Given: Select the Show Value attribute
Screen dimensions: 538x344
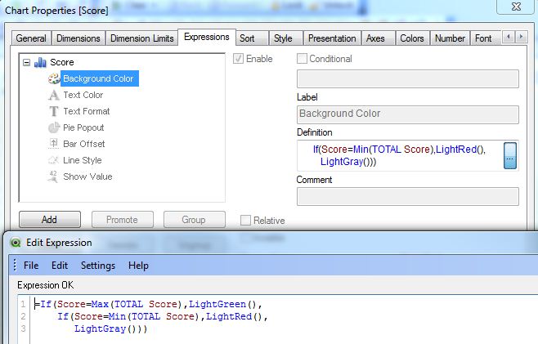Looking at the screenshot, I should pyautogui.click(x=87, y=176).
